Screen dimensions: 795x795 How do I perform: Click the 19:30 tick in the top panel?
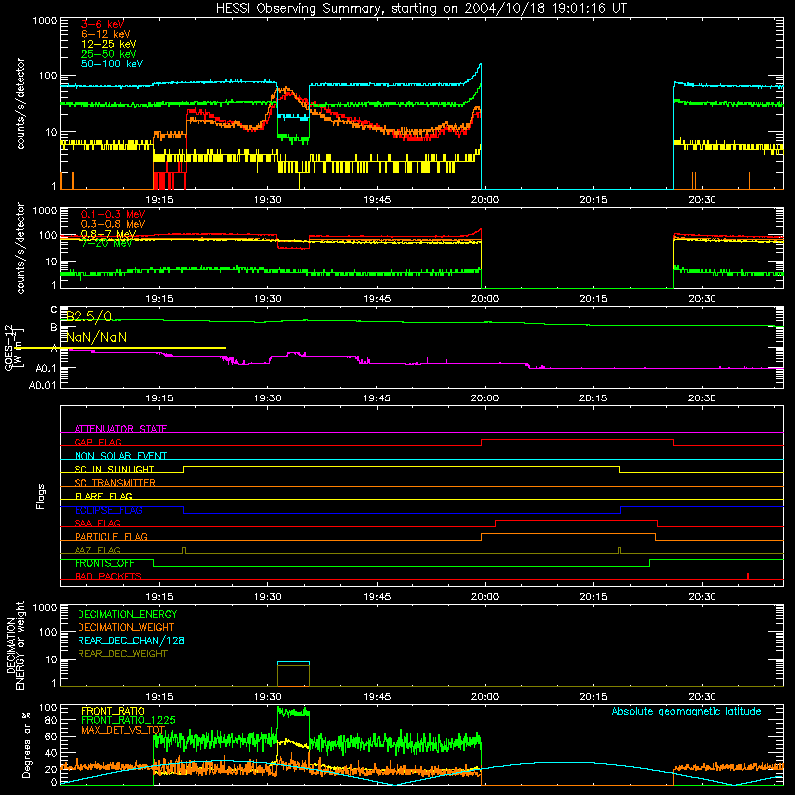click(x=268, y=200)
